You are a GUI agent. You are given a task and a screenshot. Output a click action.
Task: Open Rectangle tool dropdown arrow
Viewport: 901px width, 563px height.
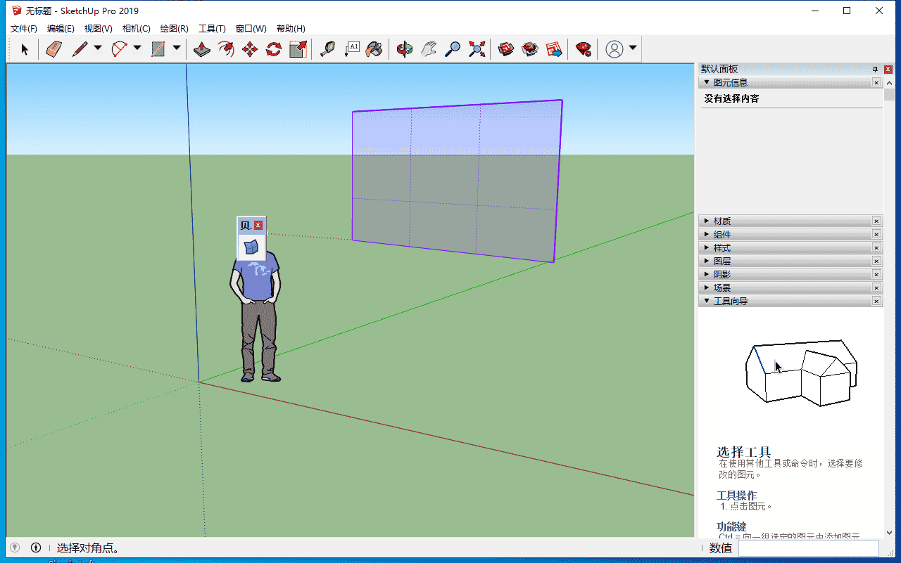coord(176,48)
